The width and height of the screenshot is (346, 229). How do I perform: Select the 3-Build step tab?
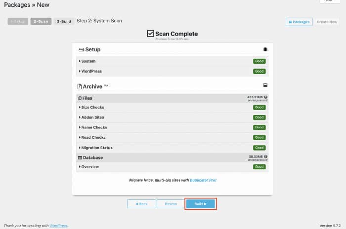click(x=64, y=22)
